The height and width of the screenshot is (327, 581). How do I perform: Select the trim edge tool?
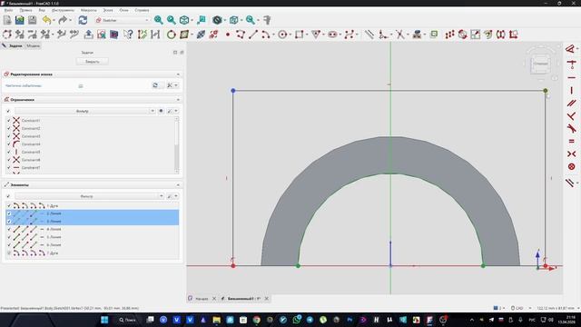tap(399, 35)
